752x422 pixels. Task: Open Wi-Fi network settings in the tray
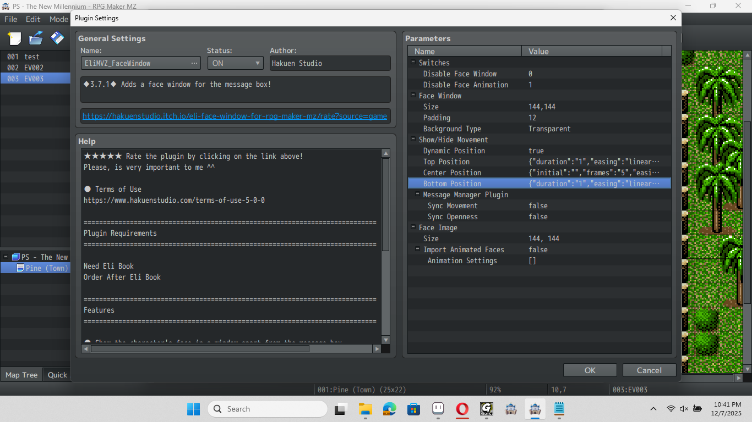click(x=671, y=409)
